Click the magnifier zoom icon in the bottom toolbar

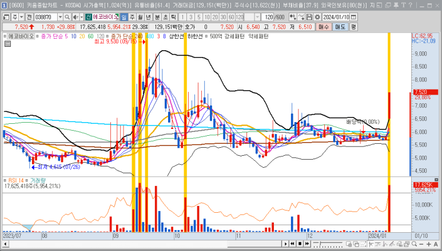click(415, 244)
